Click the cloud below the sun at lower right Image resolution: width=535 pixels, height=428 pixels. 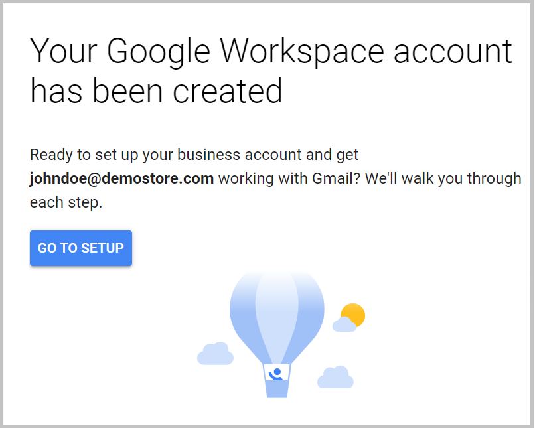click(335, 377)
